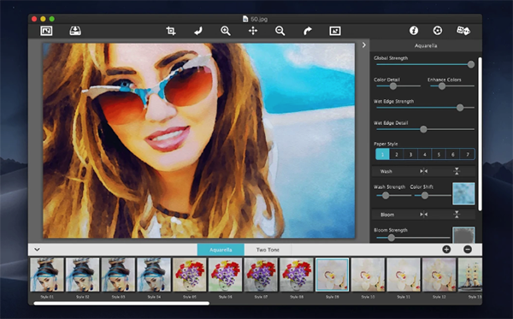The width and height of the screenshot is (513, 319).
Task: Click the presets horizontal scrollbar
Action: coord(121,304)
